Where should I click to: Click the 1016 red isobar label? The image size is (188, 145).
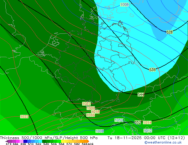(x=90, y=115)
